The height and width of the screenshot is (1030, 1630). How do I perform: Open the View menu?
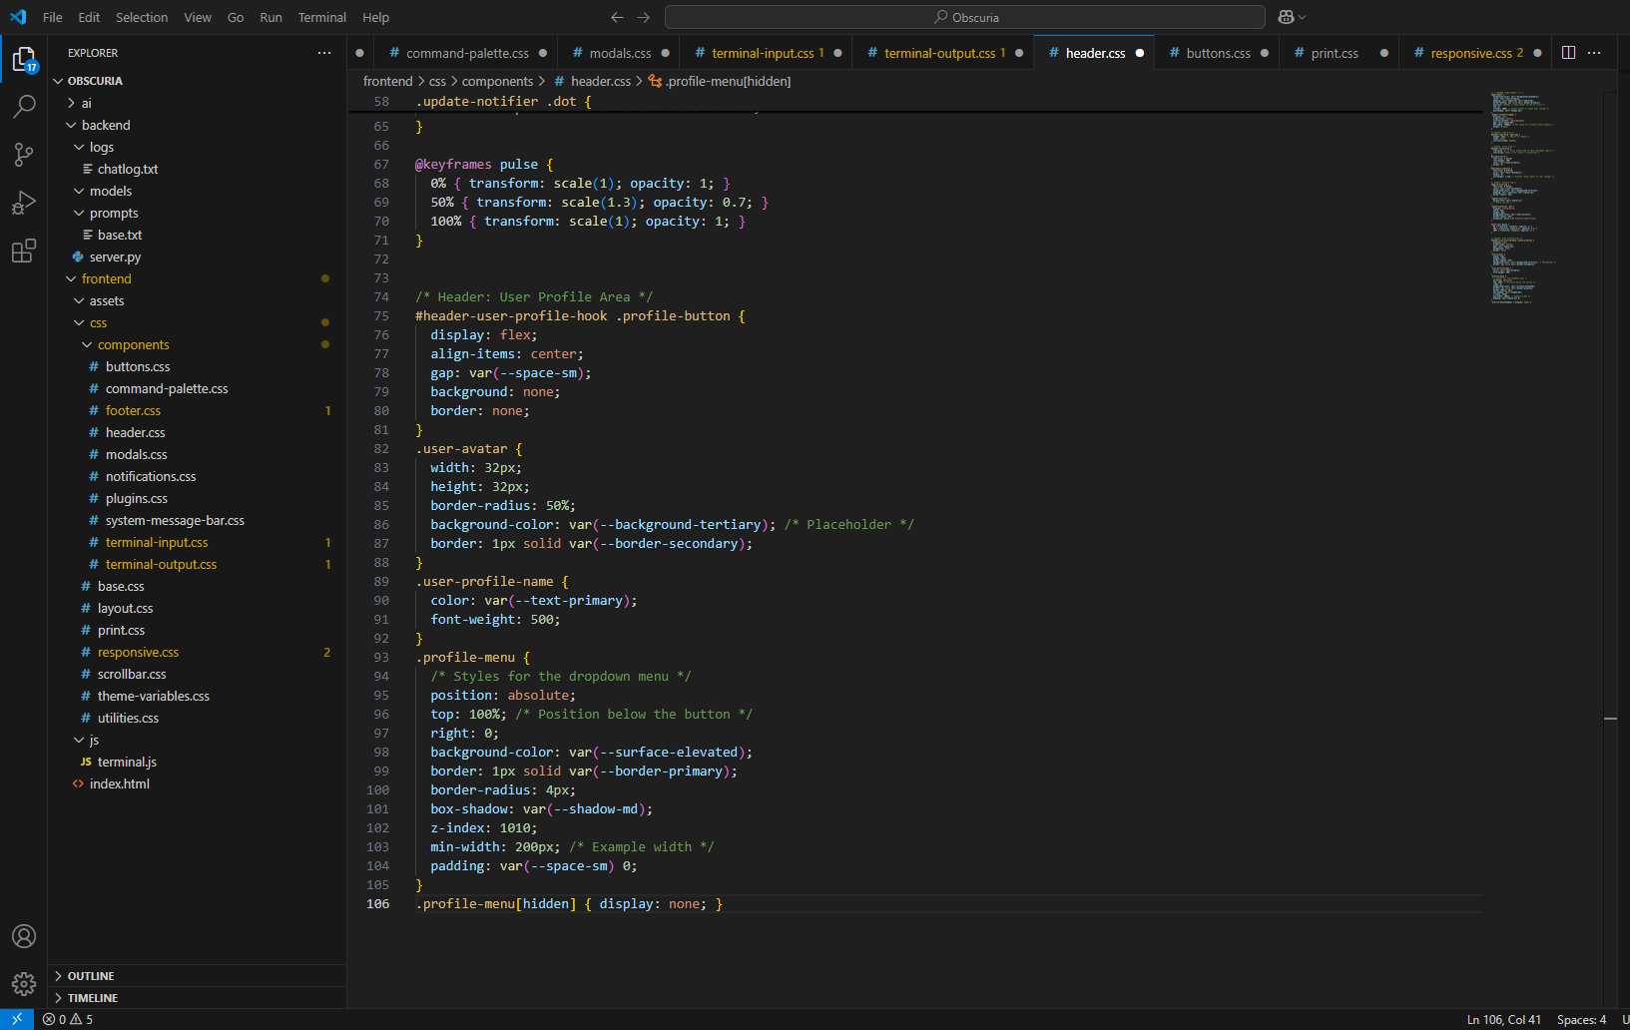pyautogui.click(x=198, y=17)
